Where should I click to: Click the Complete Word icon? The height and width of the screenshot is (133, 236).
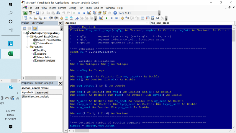click(45, 18)
